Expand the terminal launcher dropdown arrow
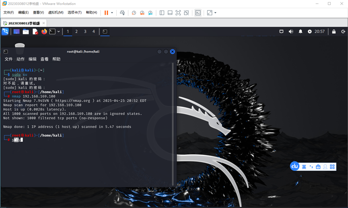The image size is (348, 208). click(59, 31)
